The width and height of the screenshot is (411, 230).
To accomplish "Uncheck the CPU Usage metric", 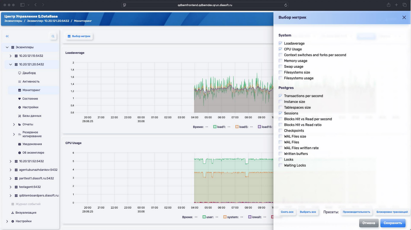I will (x=280, y=49).
